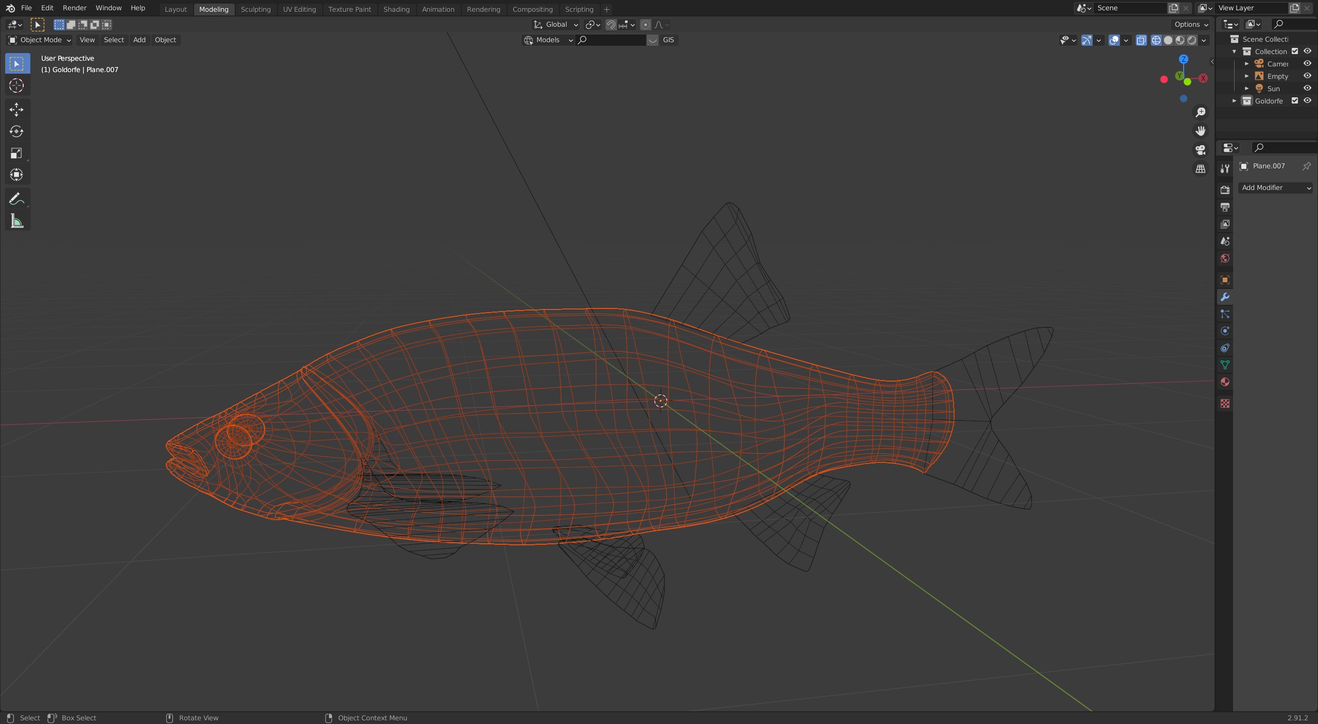
Task: Click the blue Z axis gizmo circle
Action: point(1184,59)
